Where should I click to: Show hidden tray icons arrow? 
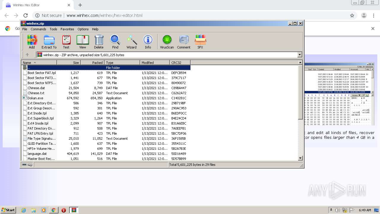click(x=331, y=210)
